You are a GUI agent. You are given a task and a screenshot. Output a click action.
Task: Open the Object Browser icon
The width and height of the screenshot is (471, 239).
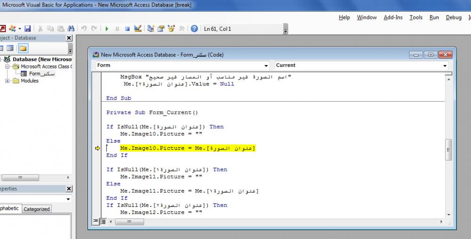[x=171, y=29]
